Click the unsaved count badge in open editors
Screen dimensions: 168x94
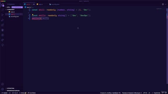[x=17, y=7]
